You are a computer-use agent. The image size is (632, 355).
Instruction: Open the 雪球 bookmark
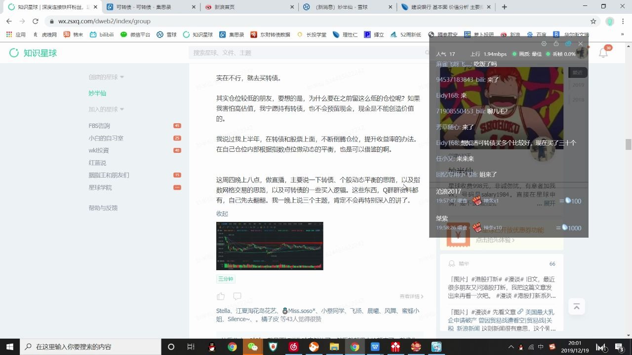[x=167, y=35]
